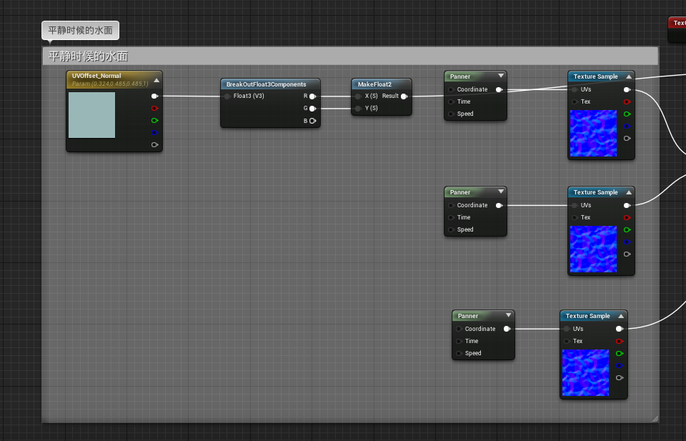Click the Result output pin on MakeFloat2
The width and height of the screenshot is (686, 441).
point(404,96)
